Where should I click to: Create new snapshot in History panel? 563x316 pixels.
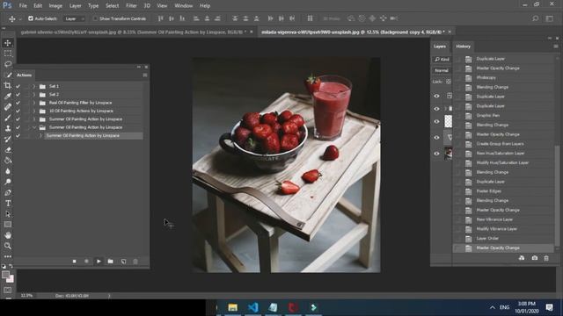point(535,258)
